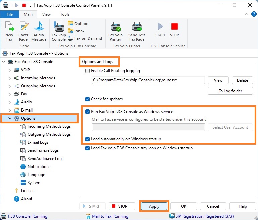Click the Delete log button

tap(242, 80)
